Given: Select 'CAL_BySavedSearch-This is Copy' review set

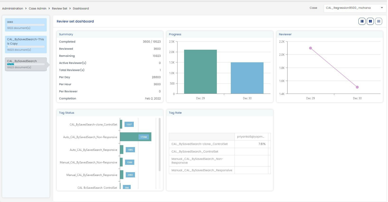Looking at the screenshot, I should 26,45.
